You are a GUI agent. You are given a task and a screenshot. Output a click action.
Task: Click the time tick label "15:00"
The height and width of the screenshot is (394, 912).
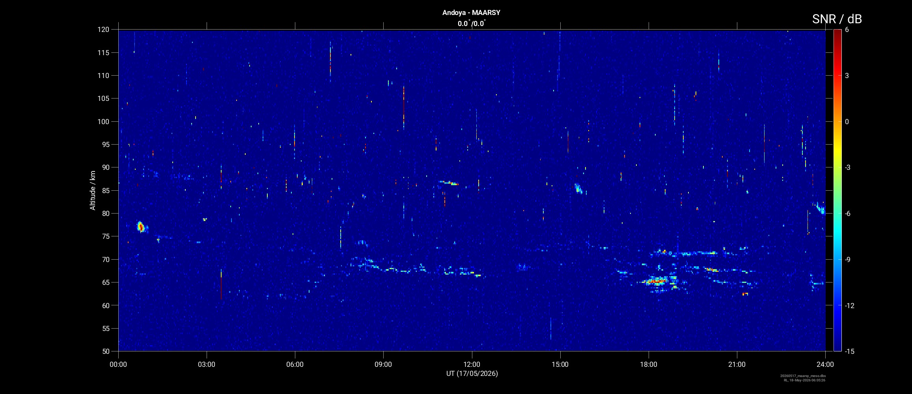tap(560, 364)
